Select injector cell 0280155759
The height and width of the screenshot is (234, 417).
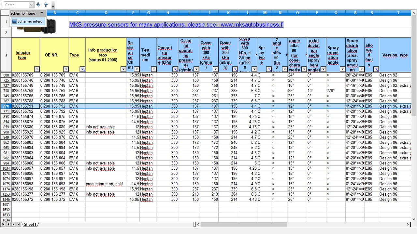(x=26, y=91)
